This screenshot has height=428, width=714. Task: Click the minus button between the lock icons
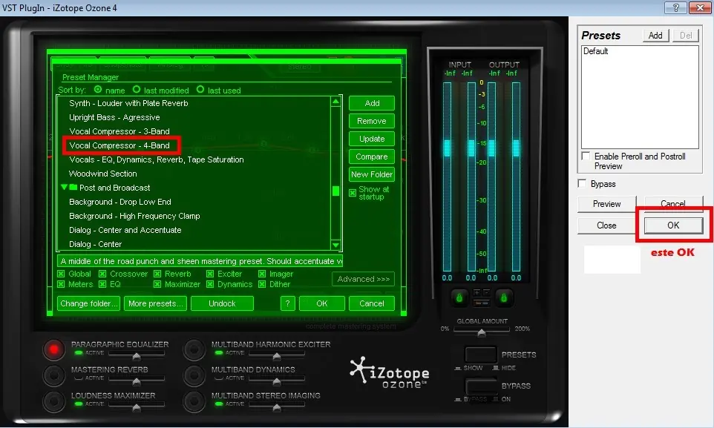click(486, 293)
